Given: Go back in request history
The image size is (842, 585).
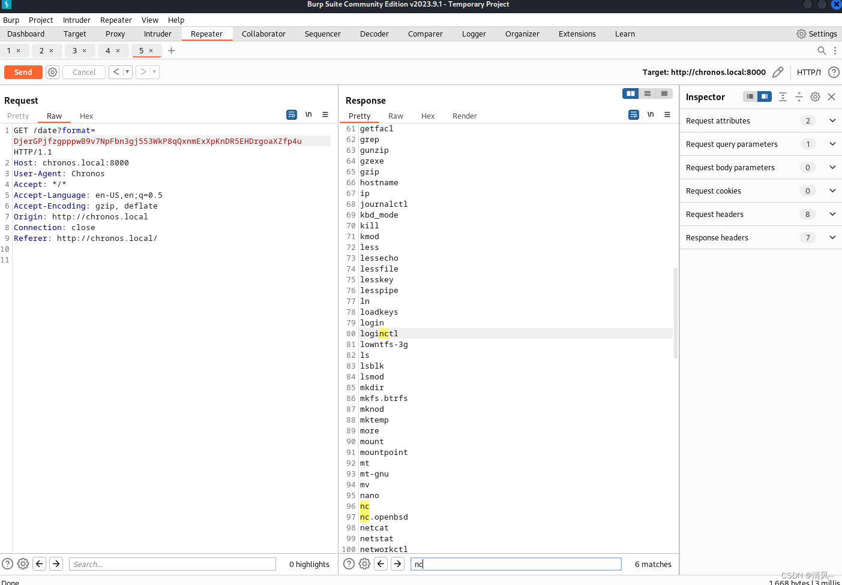Looking at the screenshot, I should point(116,72).
